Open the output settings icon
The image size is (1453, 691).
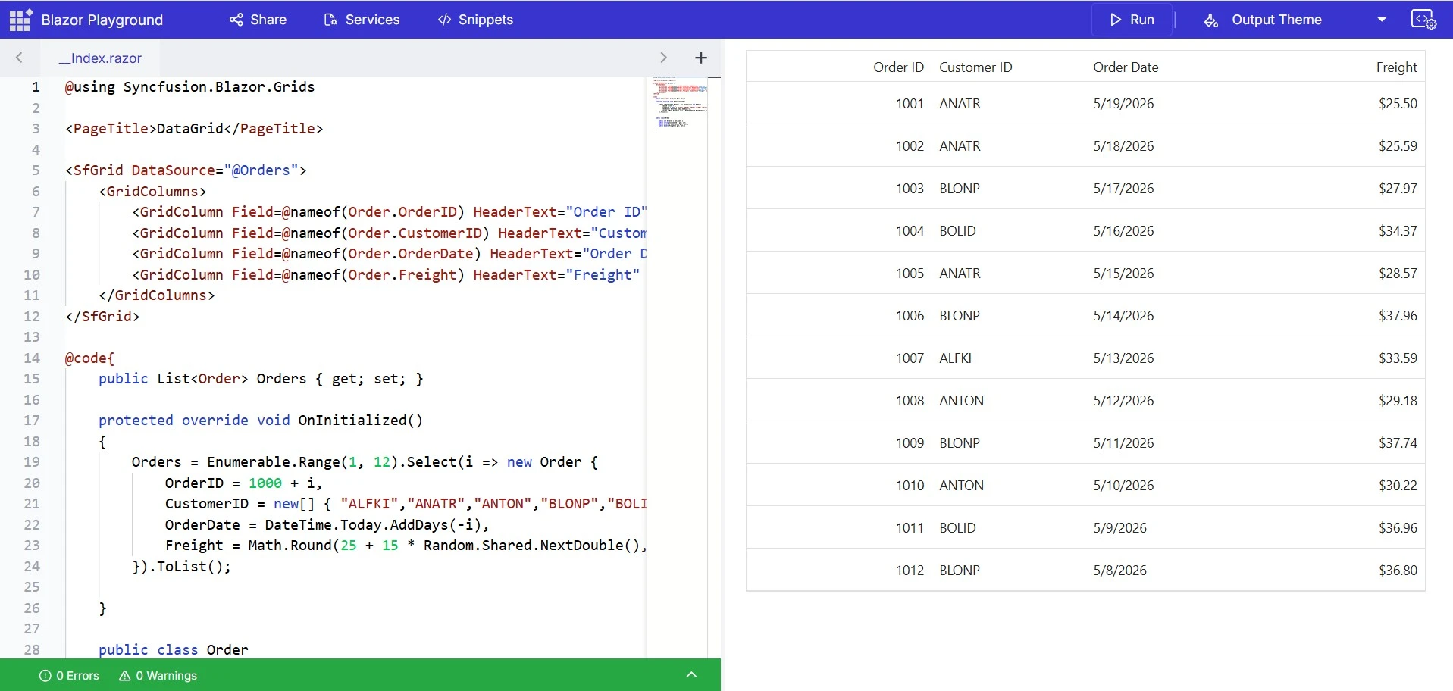pos(1423,20)
